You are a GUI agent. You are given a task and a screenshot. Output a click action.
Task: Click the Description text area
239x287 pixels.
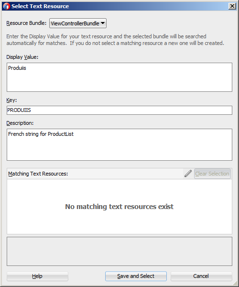(119, 144)
